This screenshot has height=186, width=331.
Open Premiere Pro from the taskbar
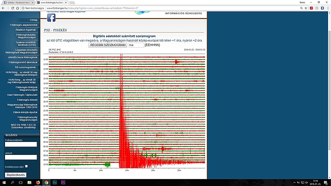pos(63,182)
